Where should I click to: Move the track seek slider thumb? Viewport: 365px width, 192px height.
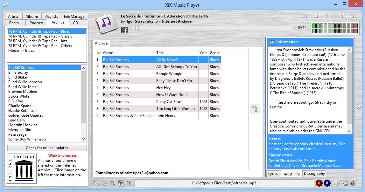coord(137,28)
